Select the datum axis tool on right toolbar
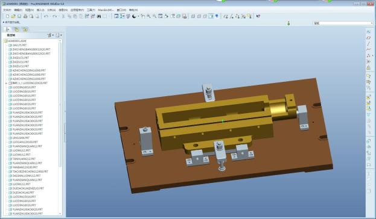 pyautogui.click(x=369, y=44)
